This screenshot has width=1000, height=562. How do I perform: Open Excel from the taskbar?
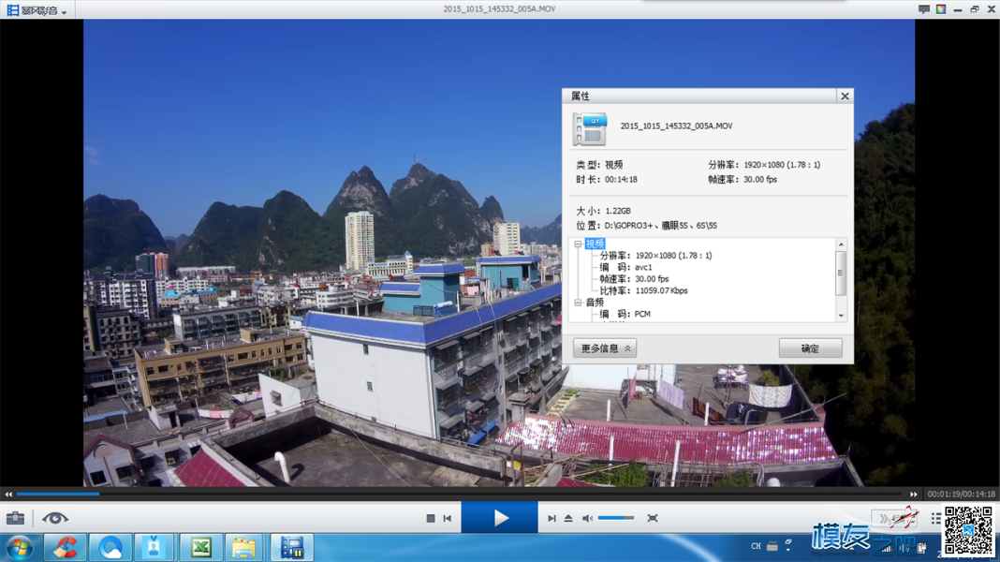coord(201,548)
